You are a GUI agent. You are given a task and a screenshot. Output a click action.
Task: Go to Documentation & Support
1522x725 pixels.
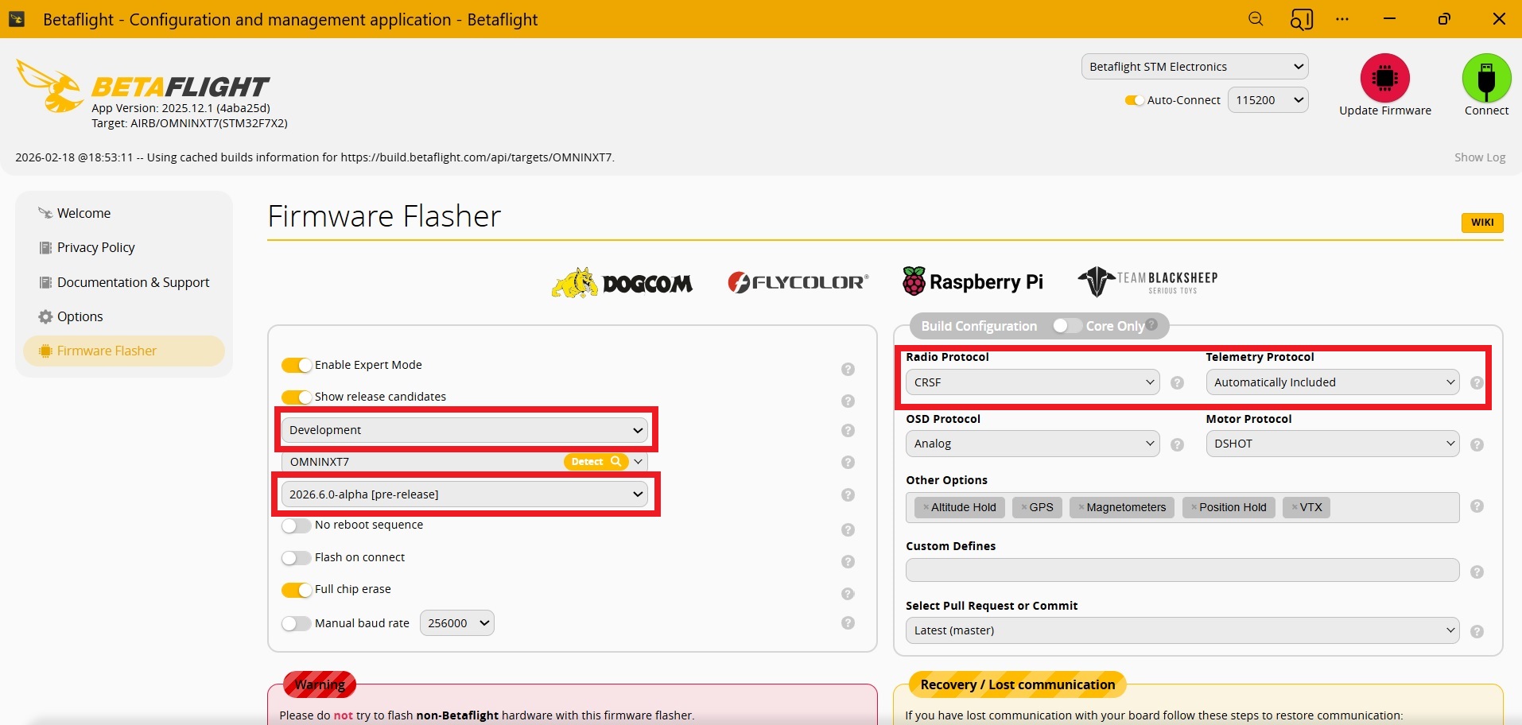[133, 282]
